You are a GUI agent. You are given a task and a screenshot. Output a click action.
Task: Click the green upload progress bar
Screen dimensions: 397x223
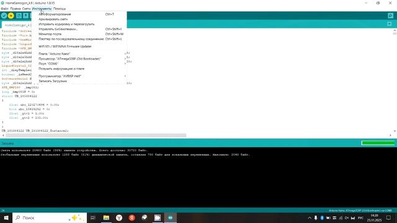[x=378, y=143]
